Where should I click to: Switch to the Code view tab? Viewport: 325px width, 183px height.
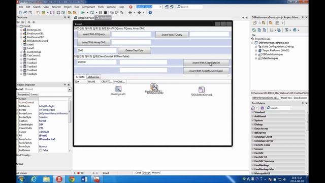click(x=138, y=173)
